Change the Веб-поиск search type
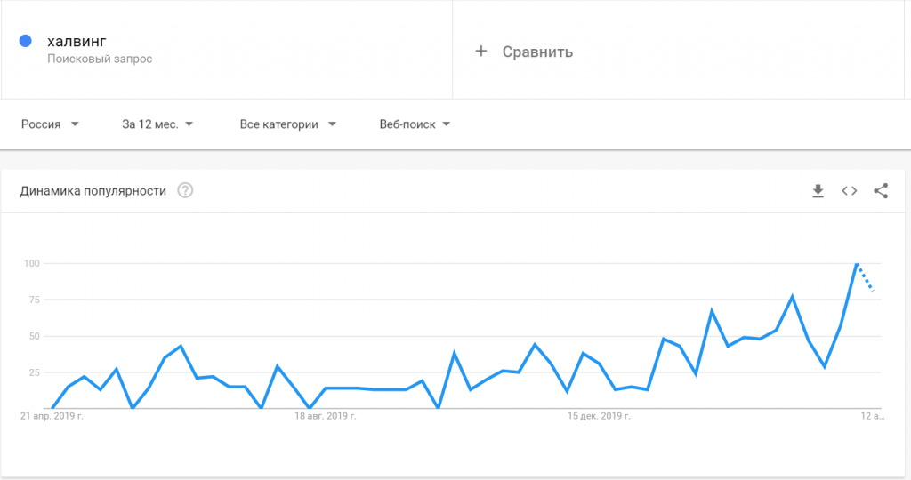The width and height of the screenshot is (911, 480). pyautogui.click(x=415, y=124)
